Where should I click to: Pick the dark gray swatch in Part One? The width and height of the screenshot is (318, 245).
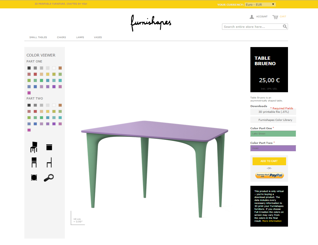point(29,68)
